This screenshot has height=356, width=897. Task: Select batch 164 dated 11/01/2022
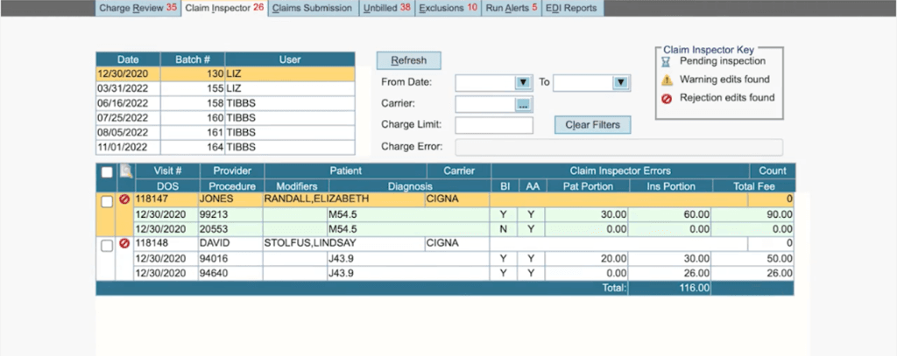225,148
